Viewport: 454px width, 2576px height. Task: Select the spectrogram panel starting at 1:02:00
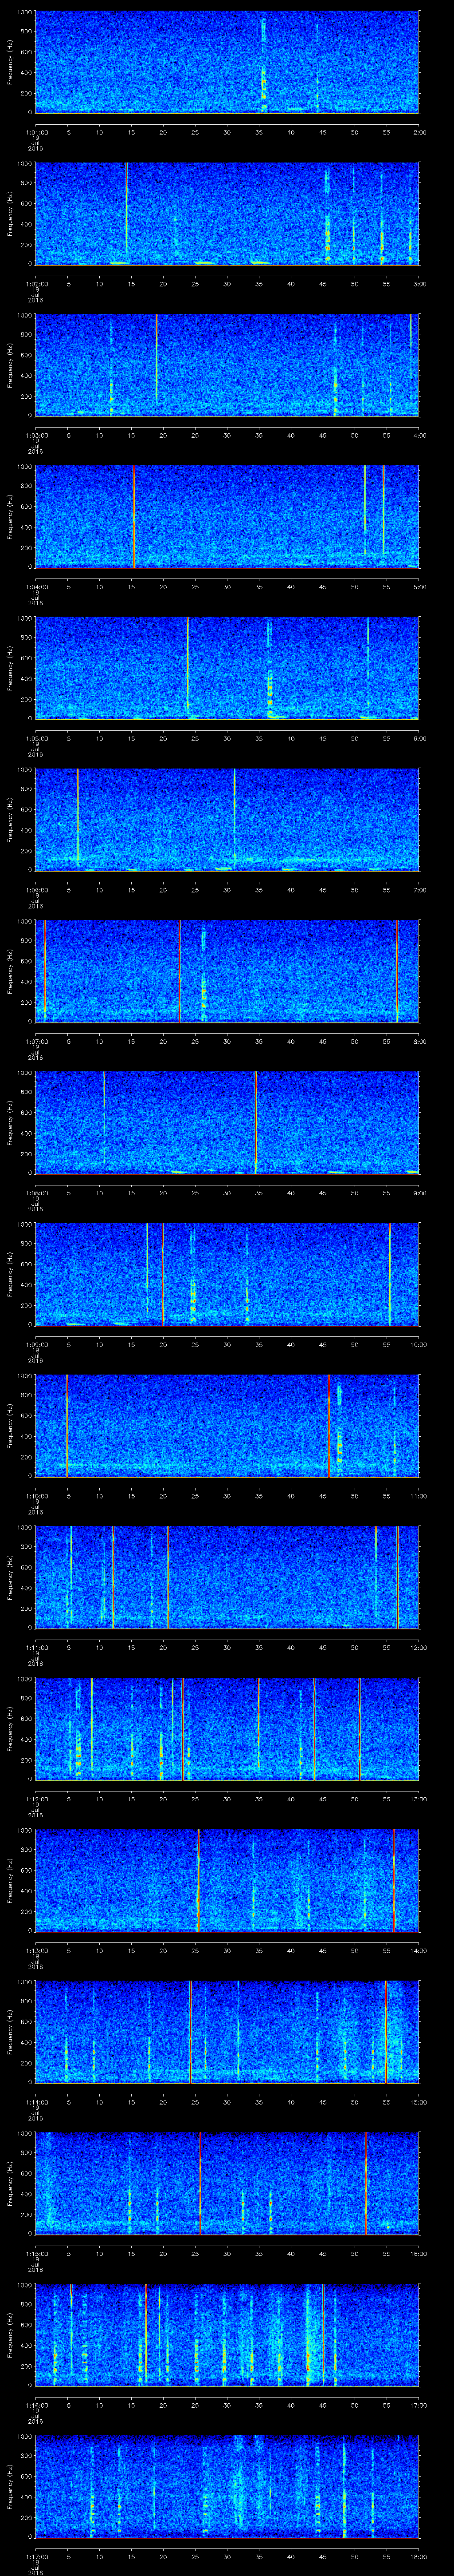pyautogui.click(x=227, y=214)
